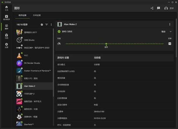178x129 pixels.
Task: Click the 远处物体细节 (LOD) setting label
Action: [x=66, y=71]
